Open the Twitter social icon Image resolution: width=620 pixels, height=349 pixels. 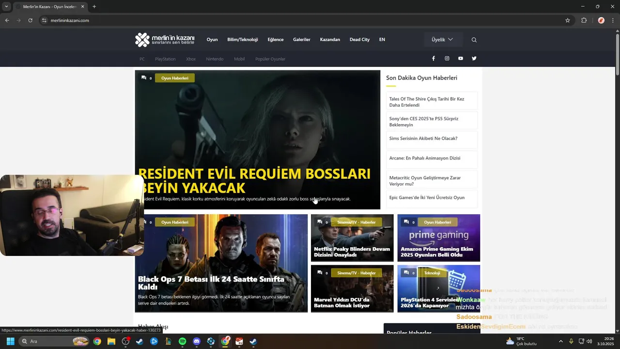click(x=474, y=58)
